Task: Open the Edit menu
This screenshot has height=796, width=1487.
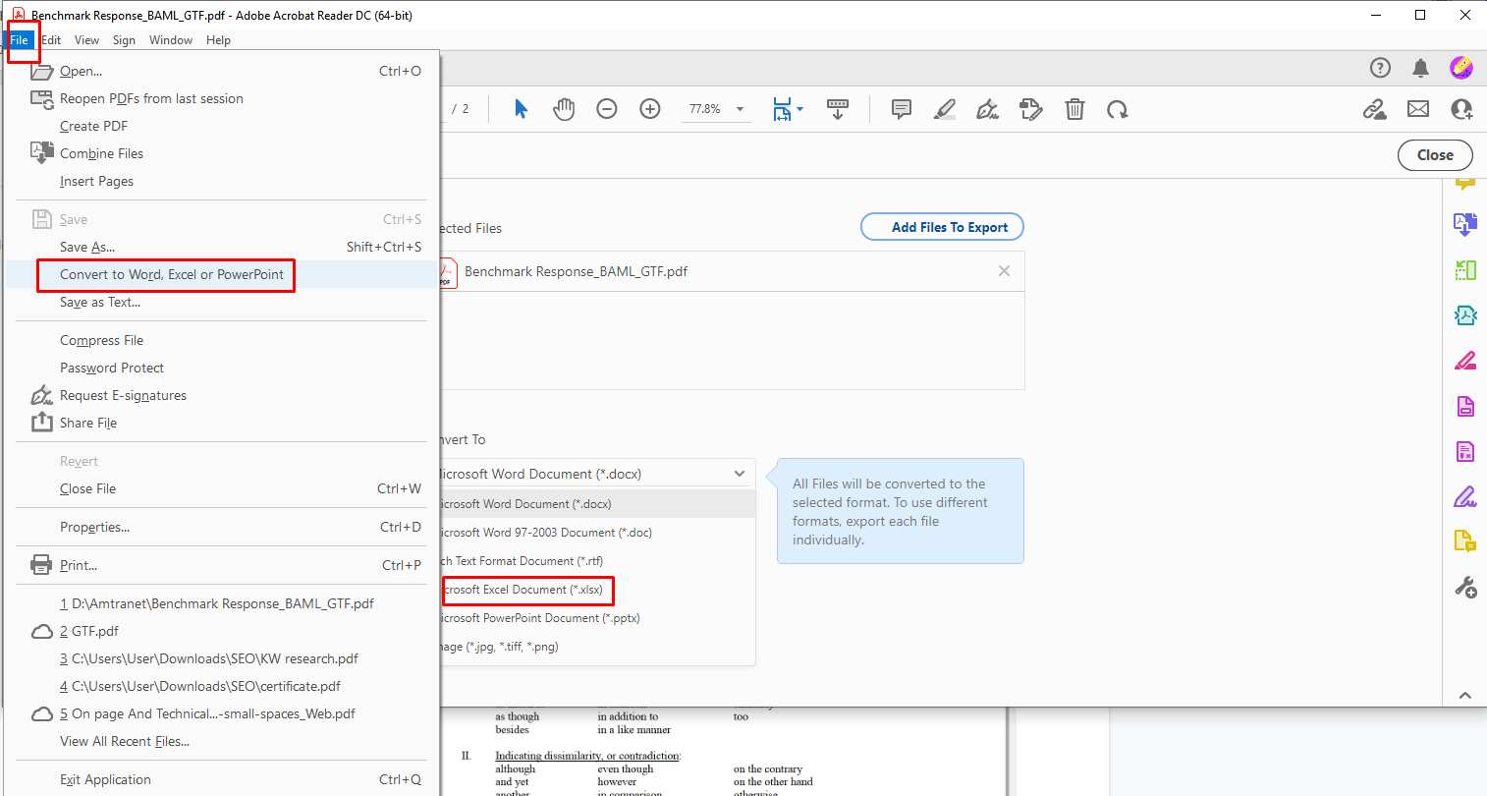Action: pyautogui.click(x=51, y=40)
